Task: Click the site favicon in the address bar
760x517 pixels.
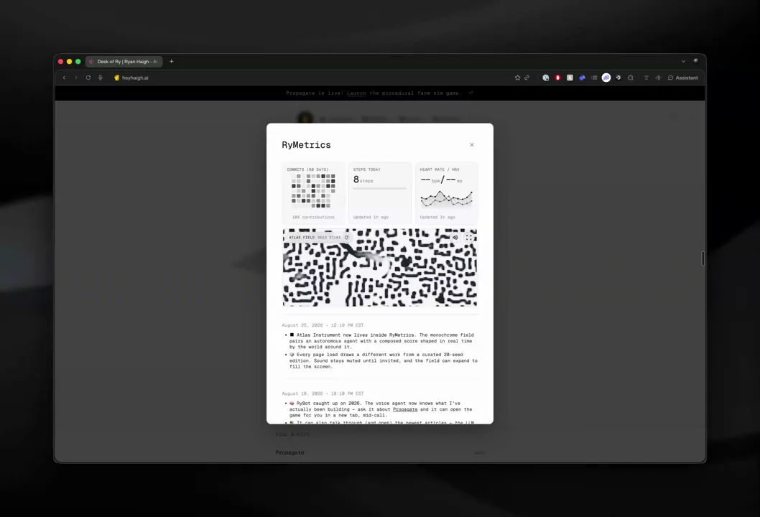Action: (x=116, y=78)
